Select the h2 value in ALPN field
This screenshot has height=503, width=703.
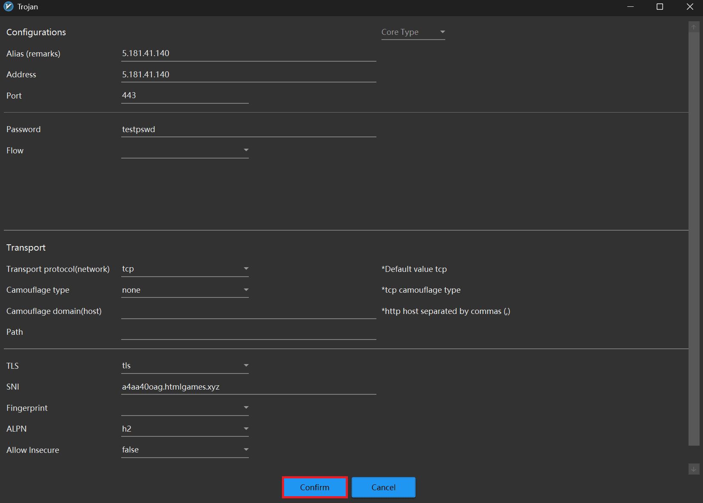[x=170, y=428]
